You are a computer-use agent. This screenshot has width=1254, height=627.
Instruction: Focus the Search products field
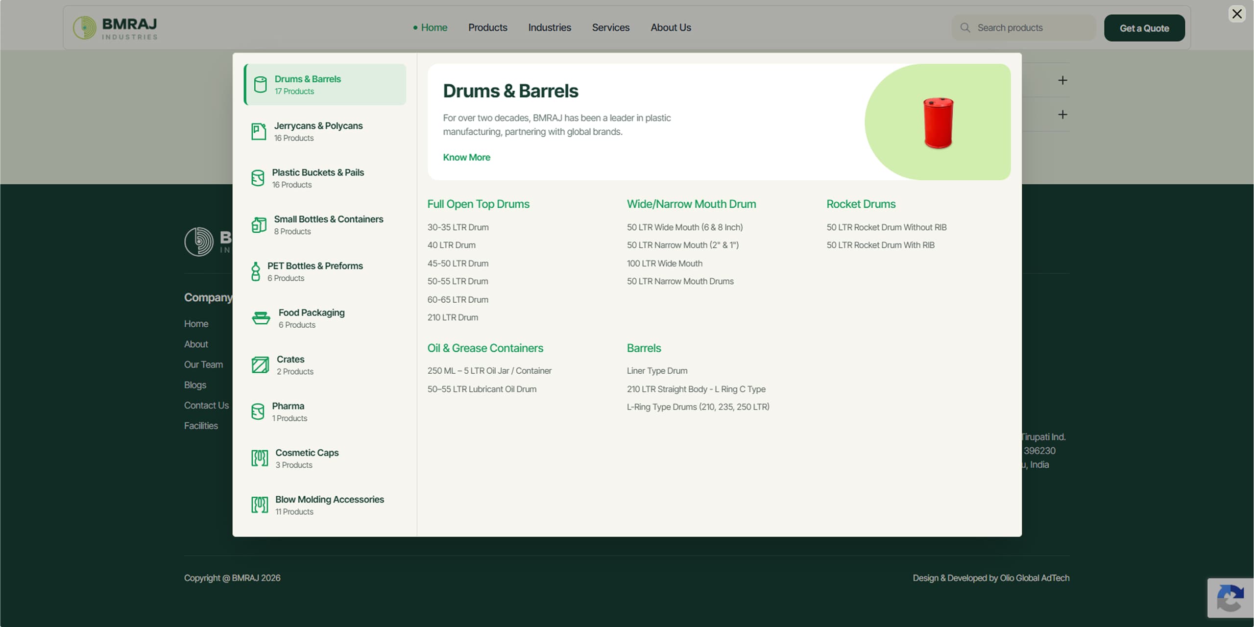[1024, 28]
